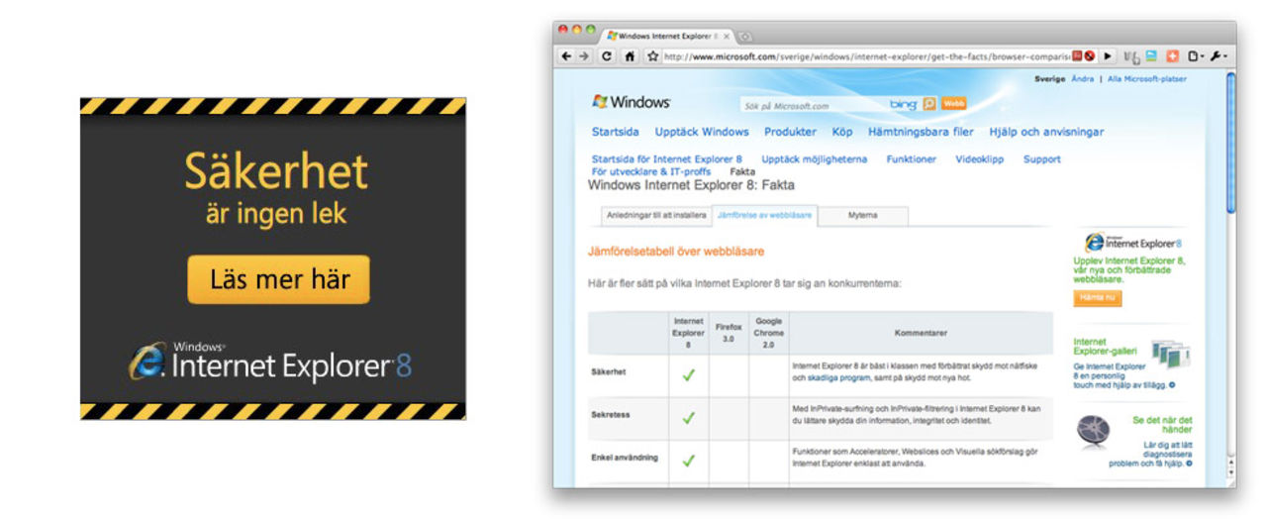Click the film reel diagnostics icon
Screen dimensions: 1267x519
(1093, 429)
